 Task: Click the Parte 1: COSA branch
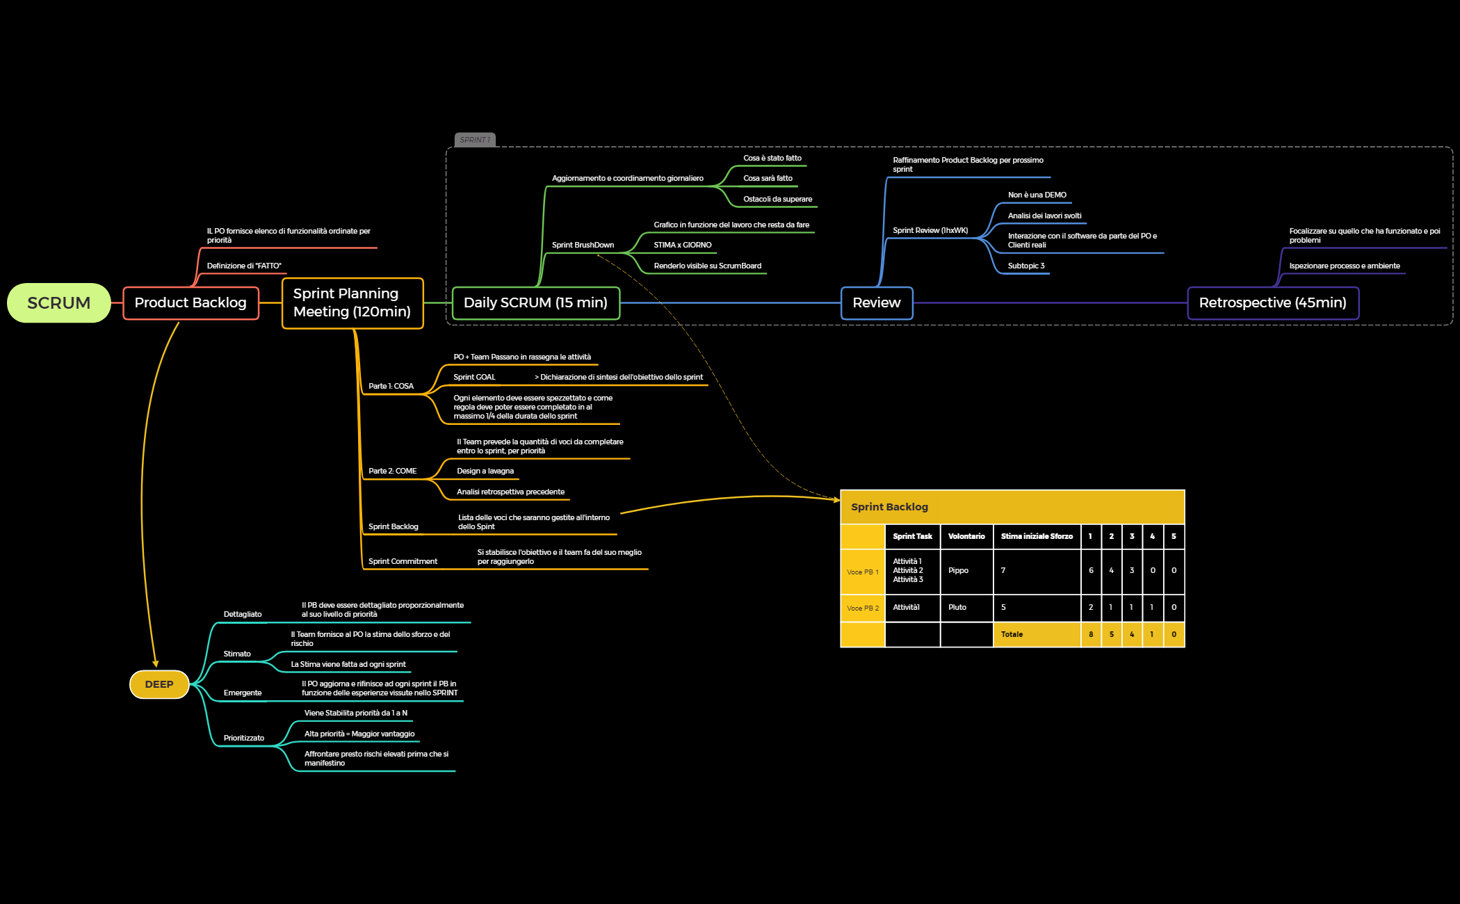(391, 386)
